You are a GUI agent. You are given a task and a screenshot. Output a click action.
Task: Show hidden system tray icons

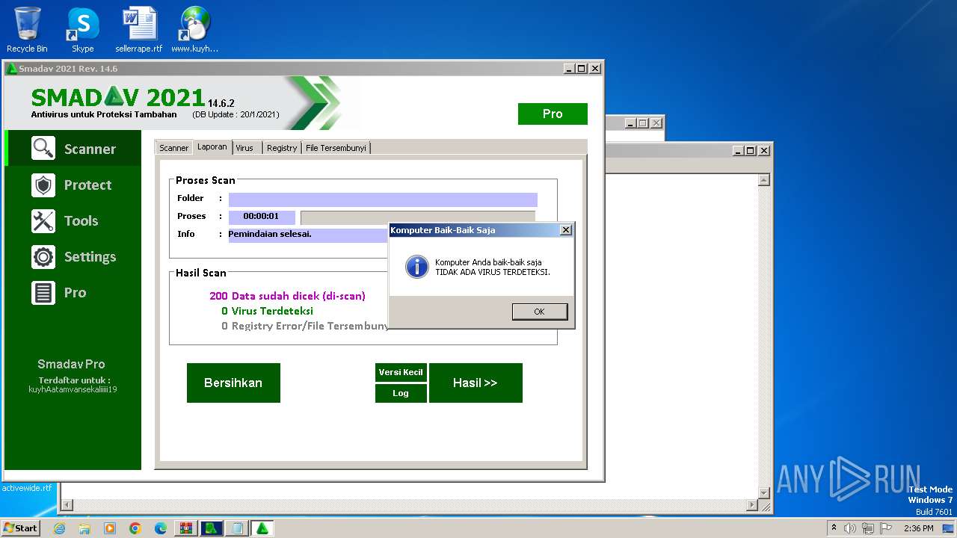pos(834,528)
